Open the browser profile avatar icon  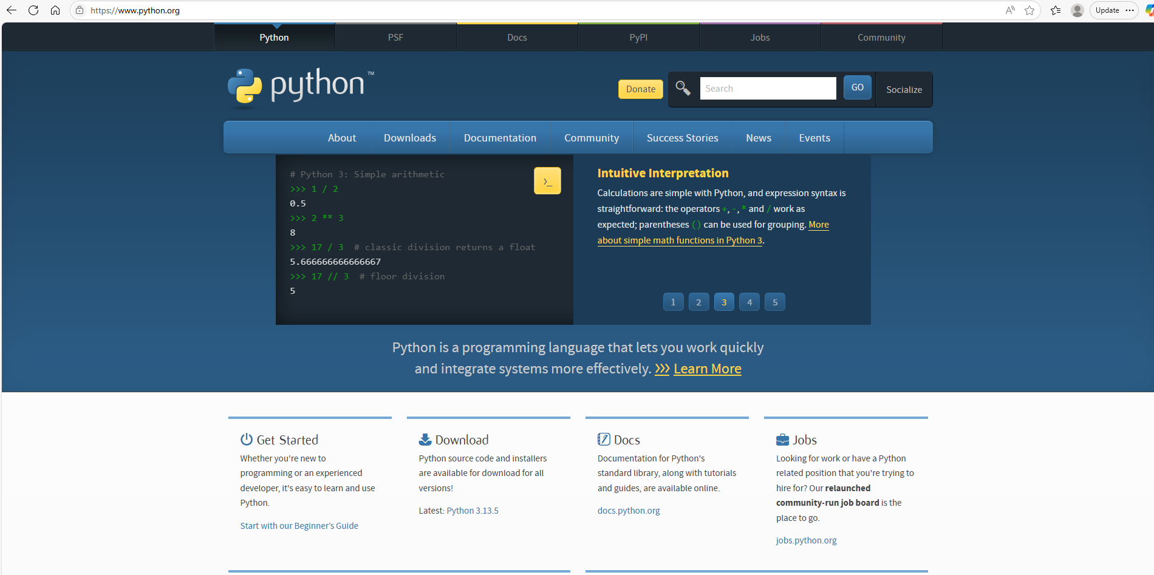[x=1077, y=10]
